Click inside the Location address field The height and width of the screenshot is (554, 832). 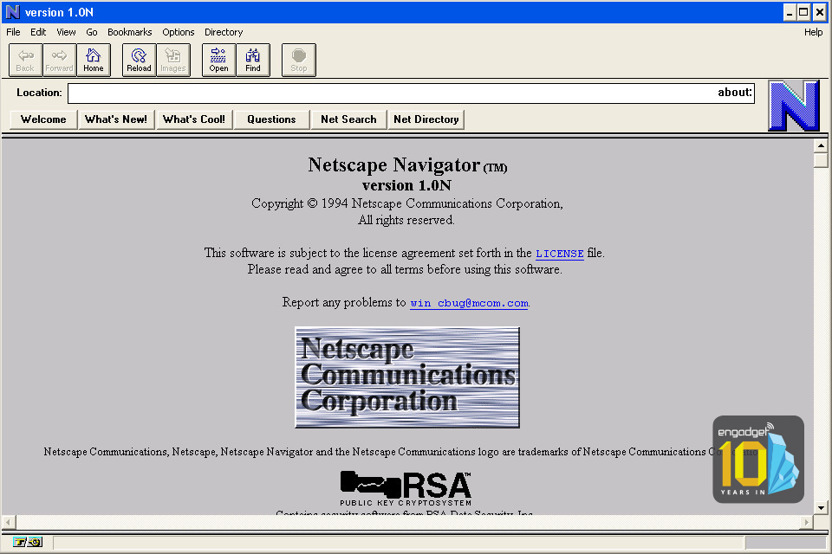point(390,93)
